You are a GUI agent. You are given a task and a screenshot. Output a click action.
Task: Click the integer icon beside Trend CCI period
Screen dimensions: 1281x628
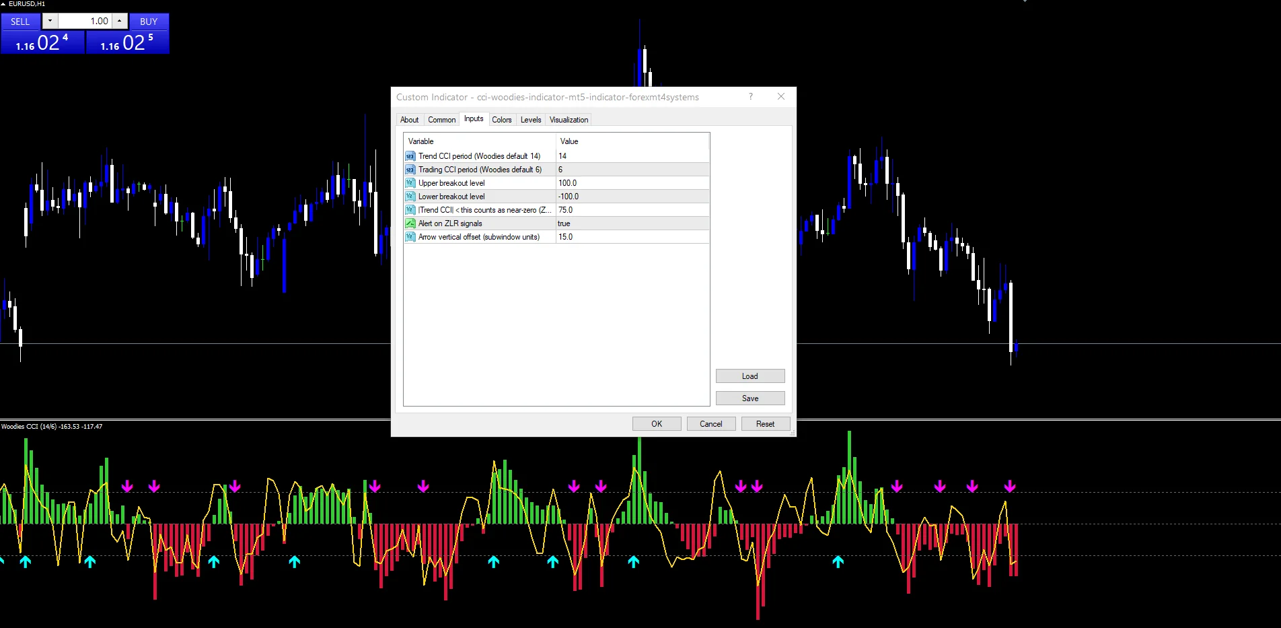click(x=410, y=156)
